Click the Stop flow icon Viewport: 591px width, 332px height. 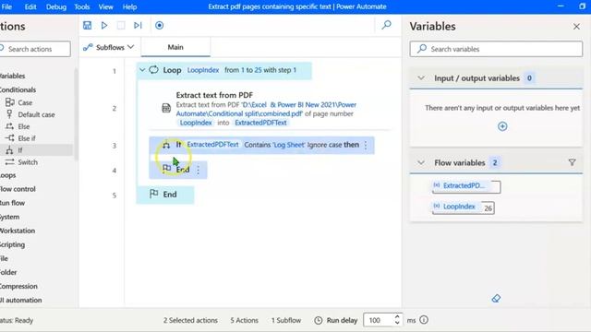pos(121,25)
